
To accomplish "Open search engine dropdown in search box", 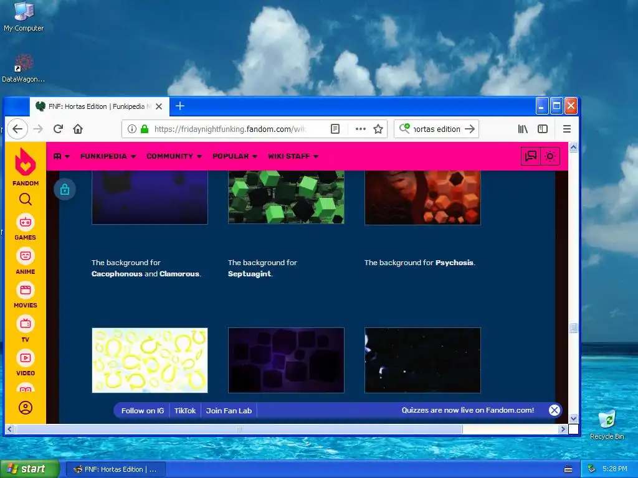I will (x=404, y=129).
